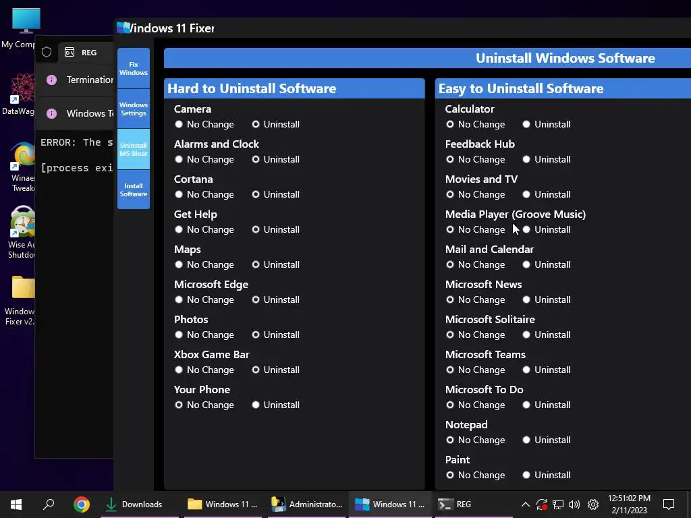The width and height of the screenshot is (691, 518).
Task: Open the Fix Windows sidebar tab
Action: tap(134, 68)
